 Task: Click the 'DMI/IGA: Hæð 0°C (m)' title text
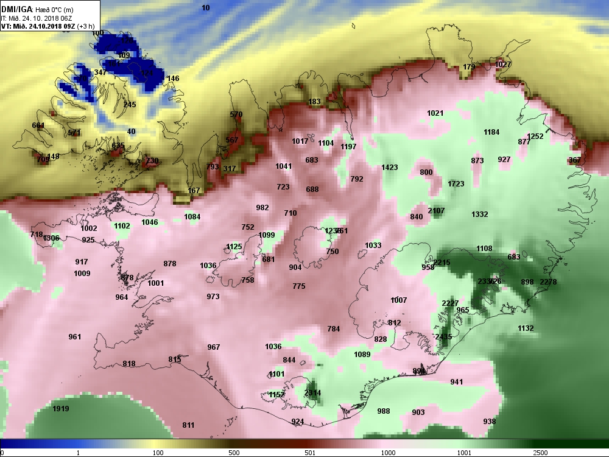click(x=37, y=9)
